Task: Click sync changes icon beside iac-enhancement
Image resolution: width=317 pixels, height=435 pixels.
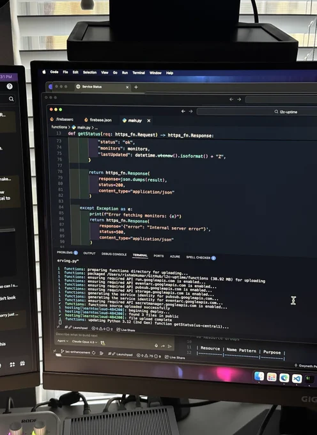Action: (94, 353)
